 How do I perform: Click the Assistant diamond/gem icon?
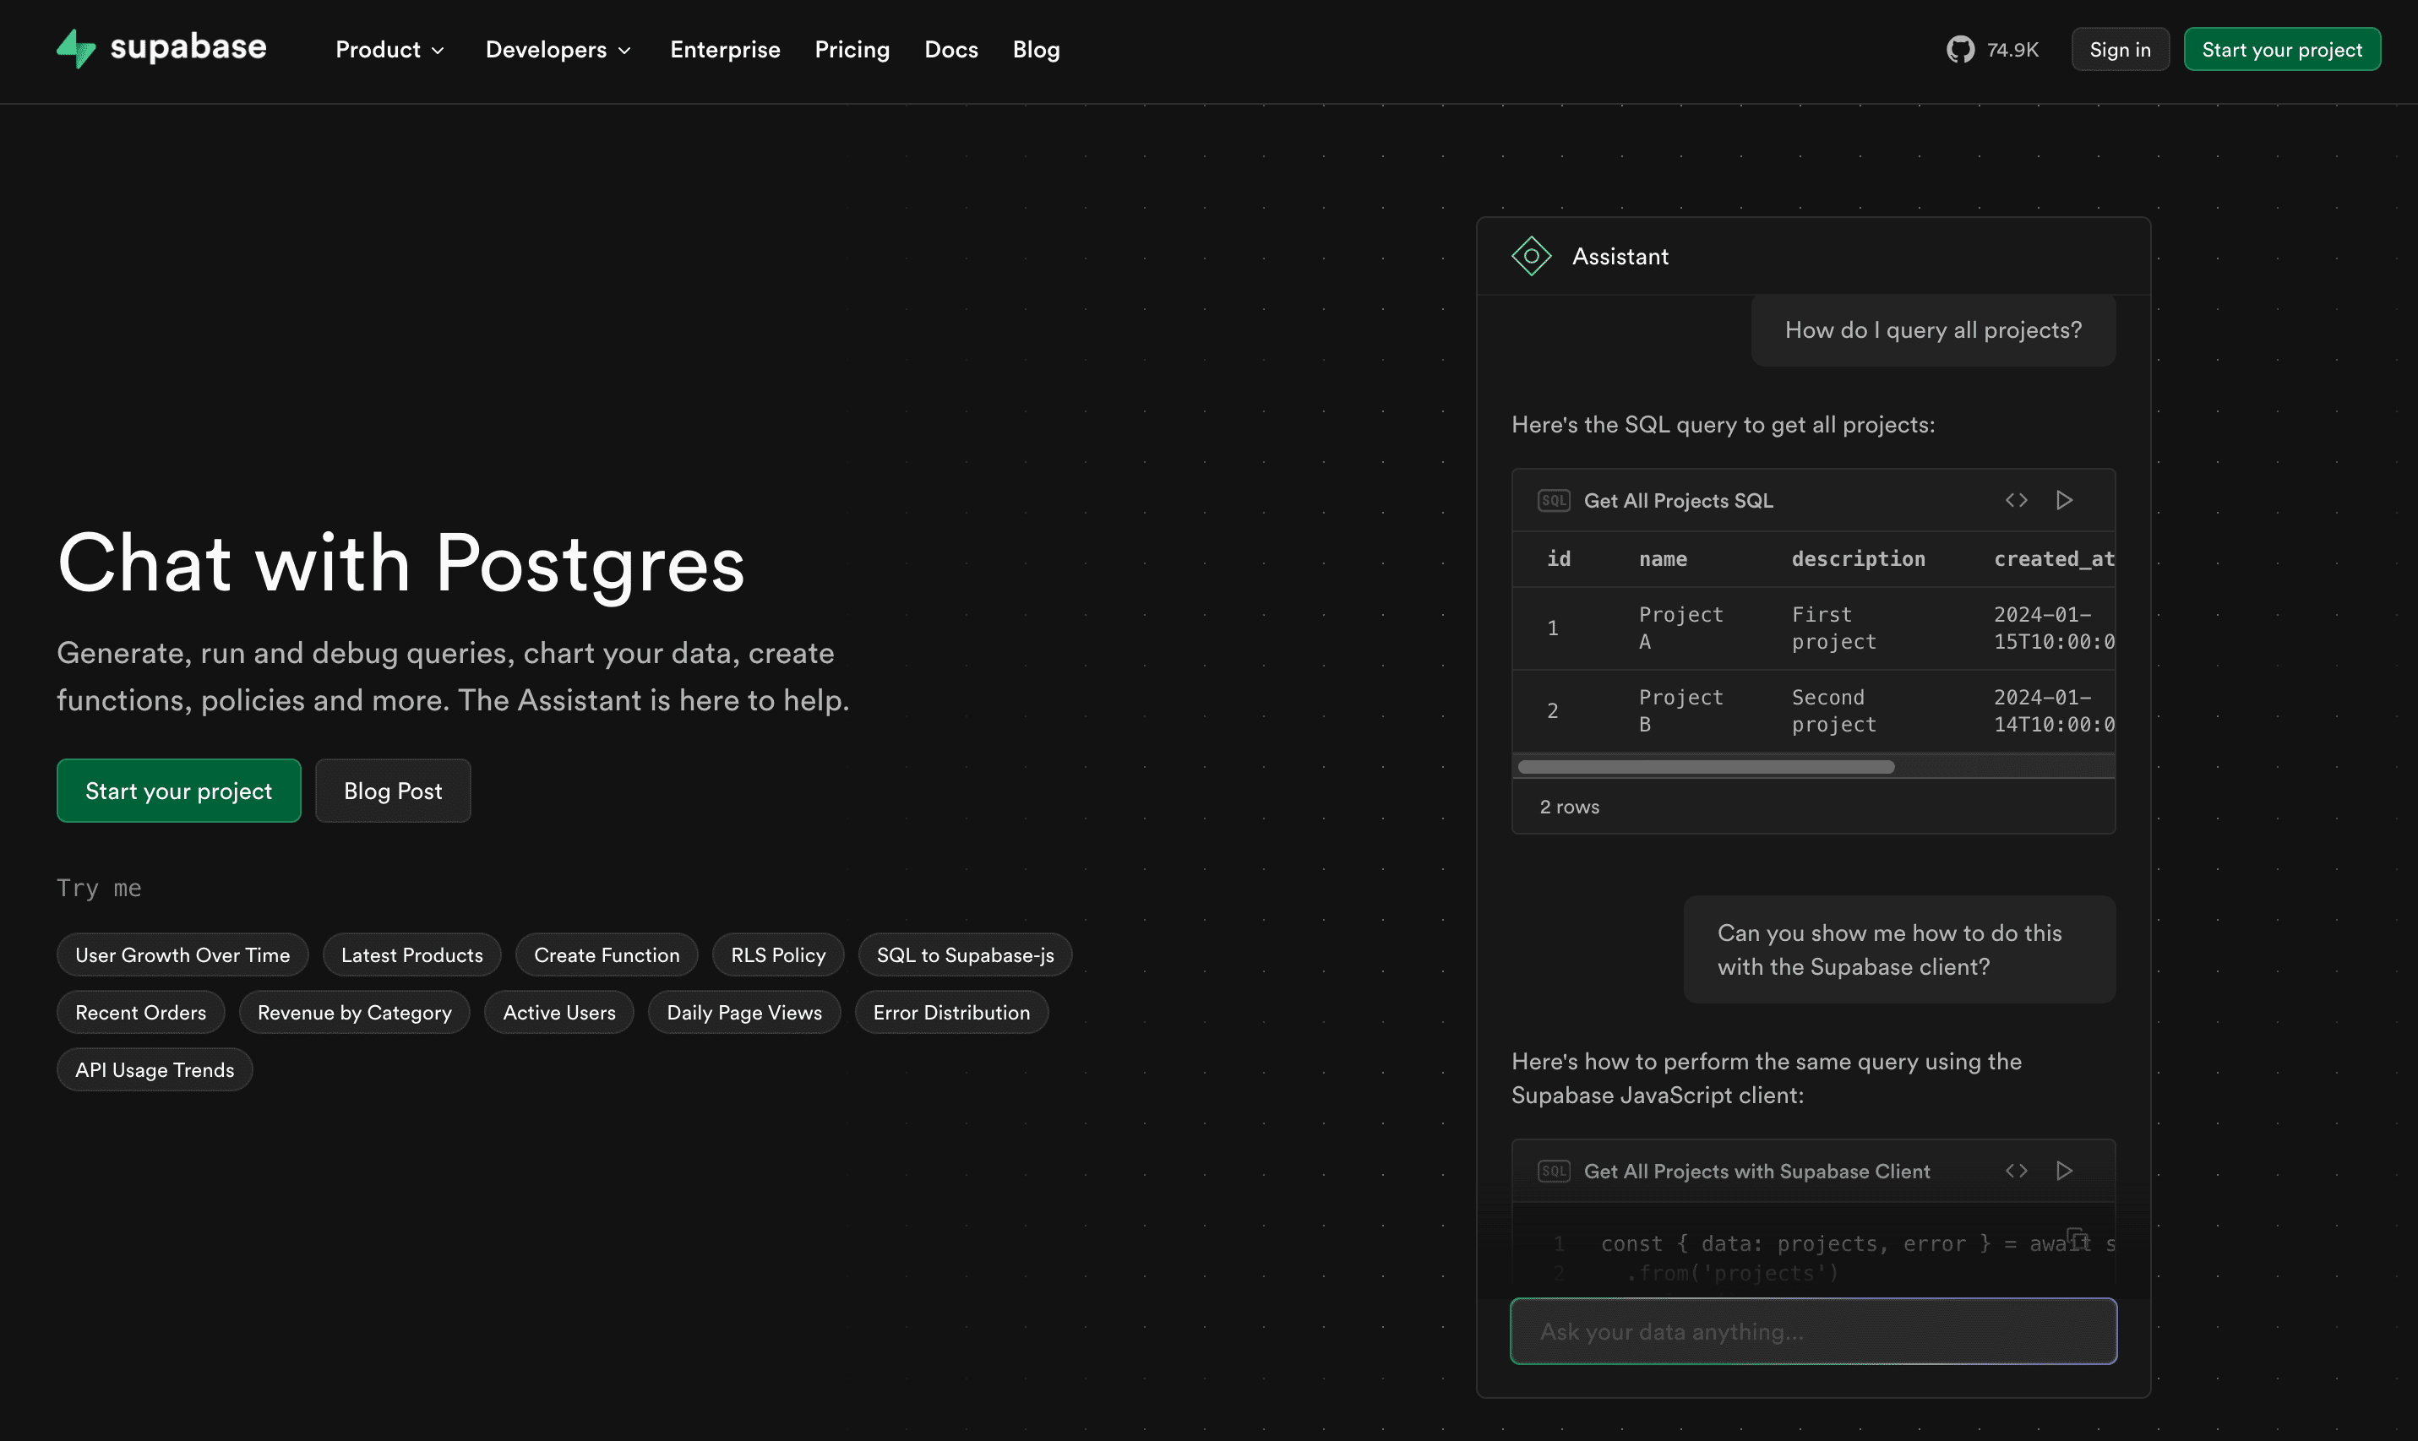1530,254
